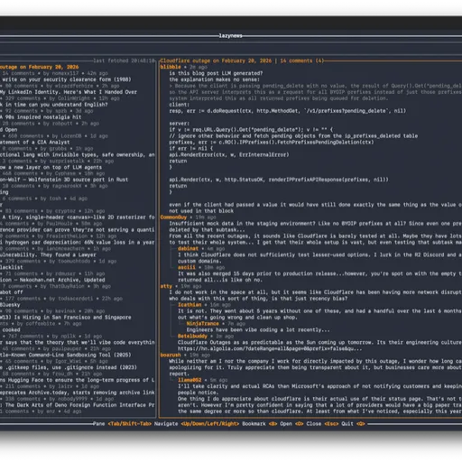Select the "My LinkedIn Identity" story row
The height and width of the screenshot is (462, 462).
(x=69, y=92)
